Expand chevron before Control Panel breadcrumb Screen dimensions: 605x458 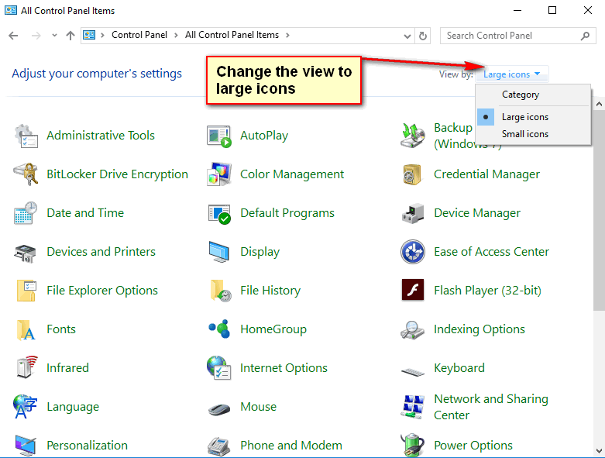click(102, 36)
